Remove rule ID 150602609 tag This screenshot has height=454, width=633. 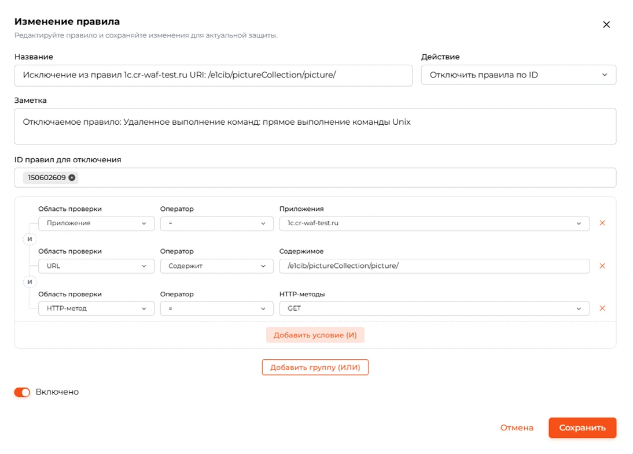tap(72, 178)
